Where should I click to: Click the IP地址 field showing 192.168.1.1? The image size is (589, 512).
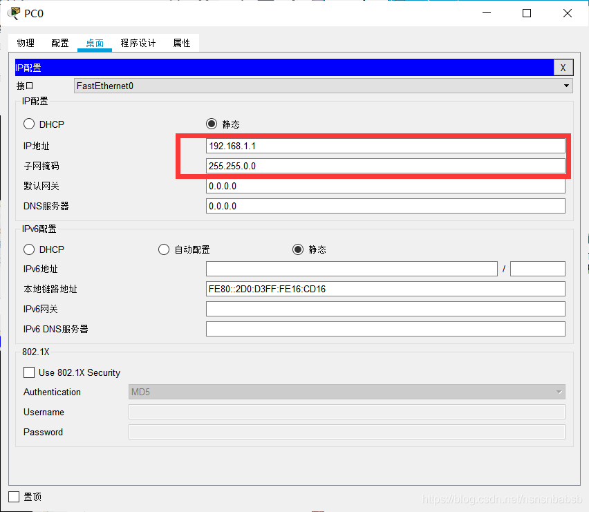(385, 146)
